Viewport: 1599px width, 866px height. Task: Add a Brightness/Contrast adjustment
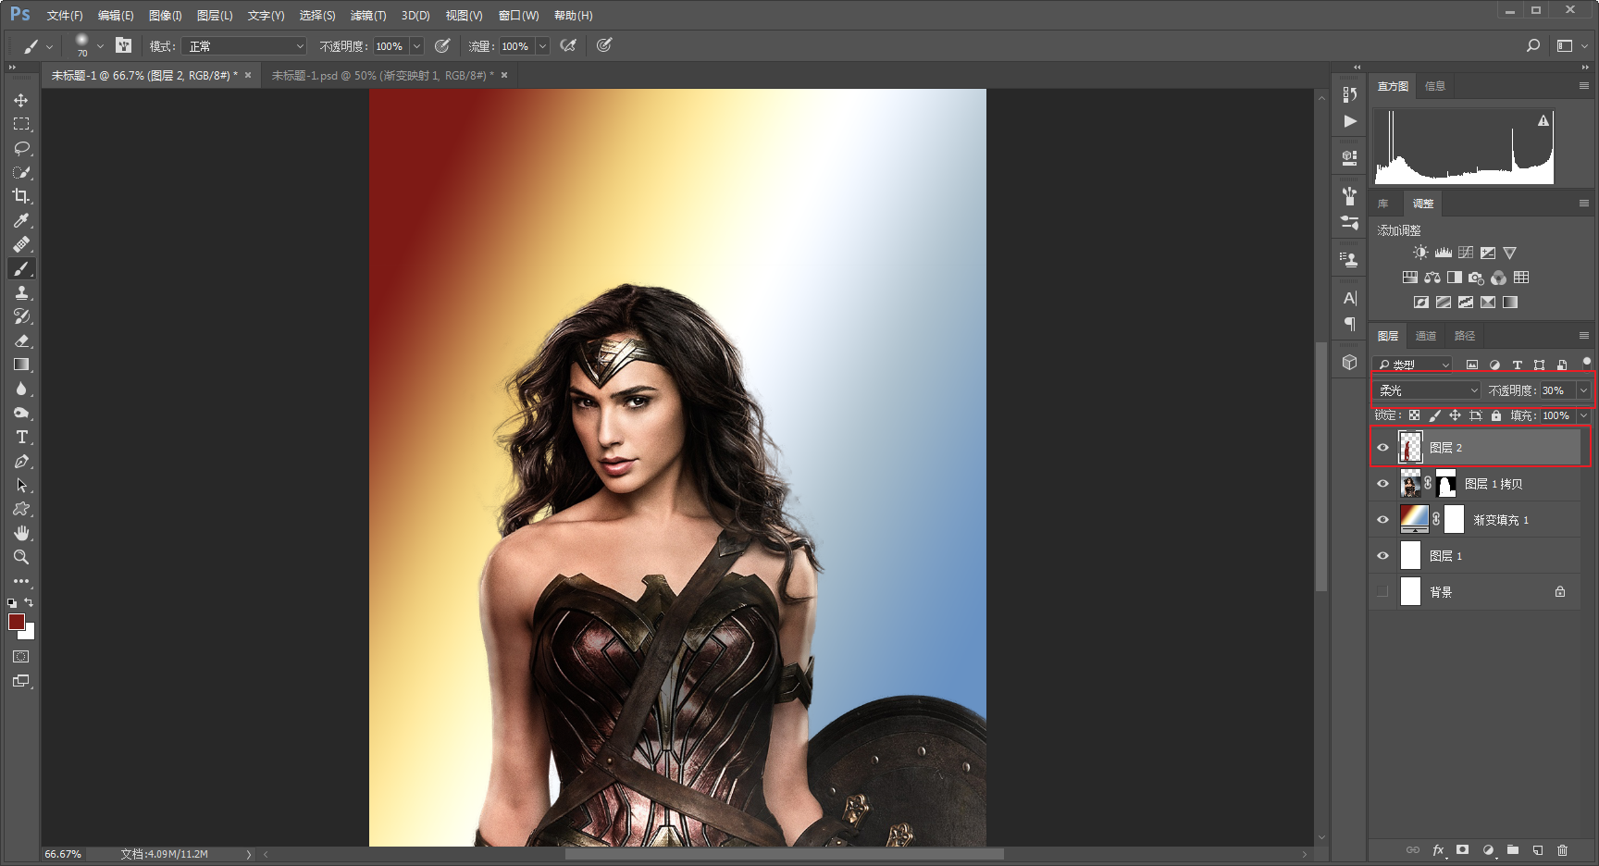(1420, 253)
